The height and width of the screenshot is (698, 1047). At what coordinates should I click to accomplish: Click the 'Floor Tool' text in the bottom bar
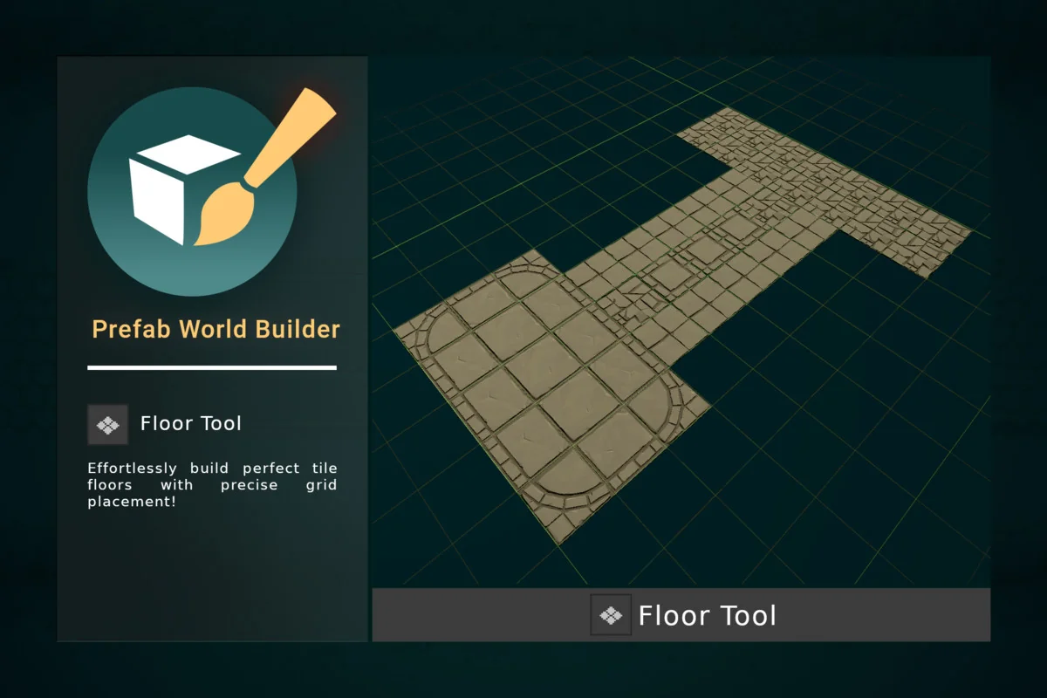click(708, 615)
